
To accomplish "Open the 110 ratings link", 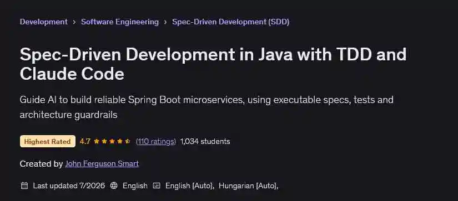I will [x=156, y=142].
